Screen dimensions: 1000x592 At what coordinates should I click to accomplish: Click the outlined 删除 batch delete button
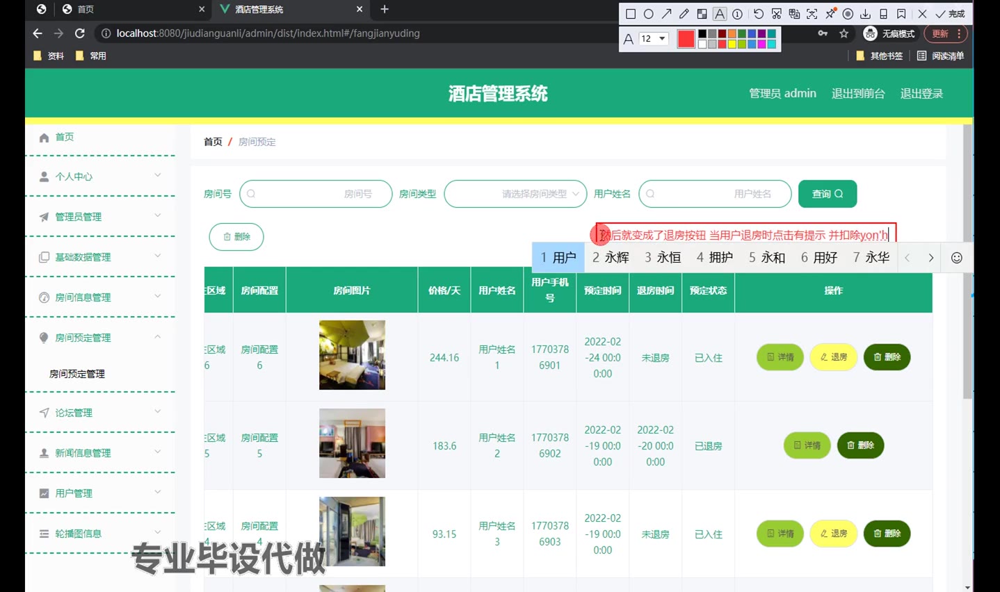pos(236,237)
